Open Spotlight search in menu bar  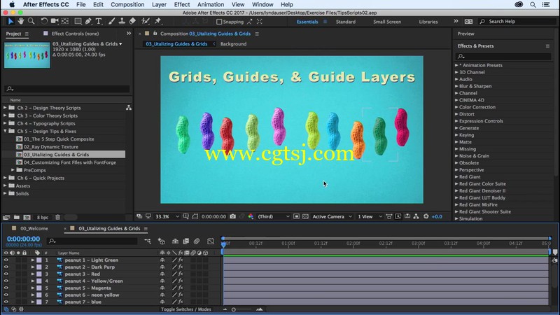tap(533, 5)
